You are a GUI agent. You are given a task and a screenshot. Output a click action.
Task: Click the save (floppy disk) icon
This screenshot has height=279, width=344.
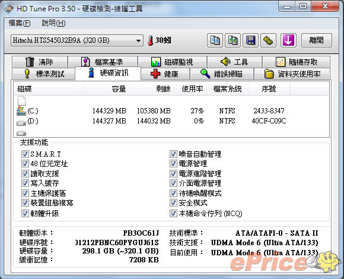pyautogui.click(x=250, y=40)
